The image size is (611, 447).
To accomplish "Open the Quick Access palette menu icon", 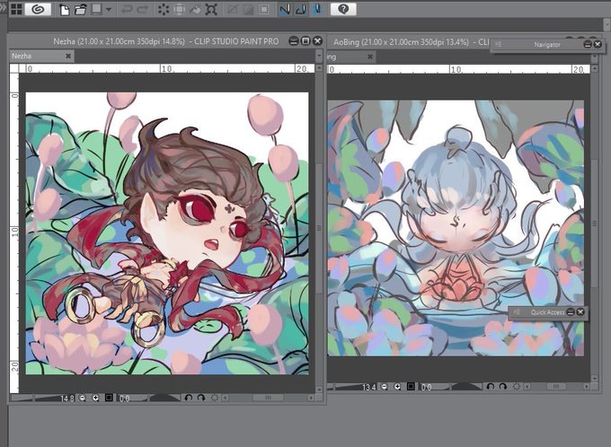I will tap(517, 311).
